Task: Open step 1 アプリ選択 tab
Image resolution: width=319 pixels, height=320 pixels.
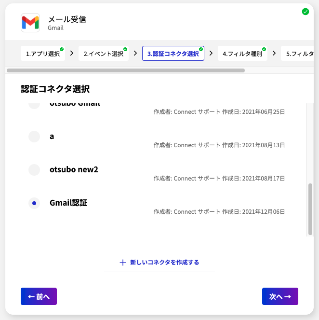Action: [43, 54]
